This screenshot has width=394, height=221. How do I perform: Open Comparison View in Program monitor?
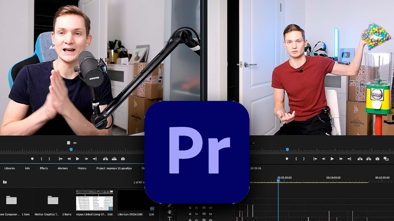click(386, 159)
